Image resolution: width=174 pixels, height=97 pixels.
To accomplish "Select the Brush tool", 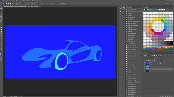I will tap(1, 23).
